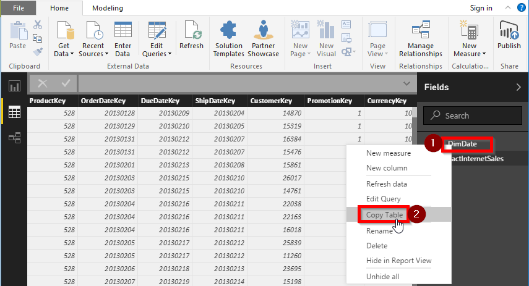The height and width of the screenshot is (286, 529).
Task: Expand the formula bar chevron
Action: pos(406,83)
